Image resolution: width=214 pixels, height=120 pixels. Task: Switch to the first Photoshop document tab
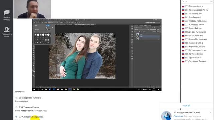tap(64, 24)
